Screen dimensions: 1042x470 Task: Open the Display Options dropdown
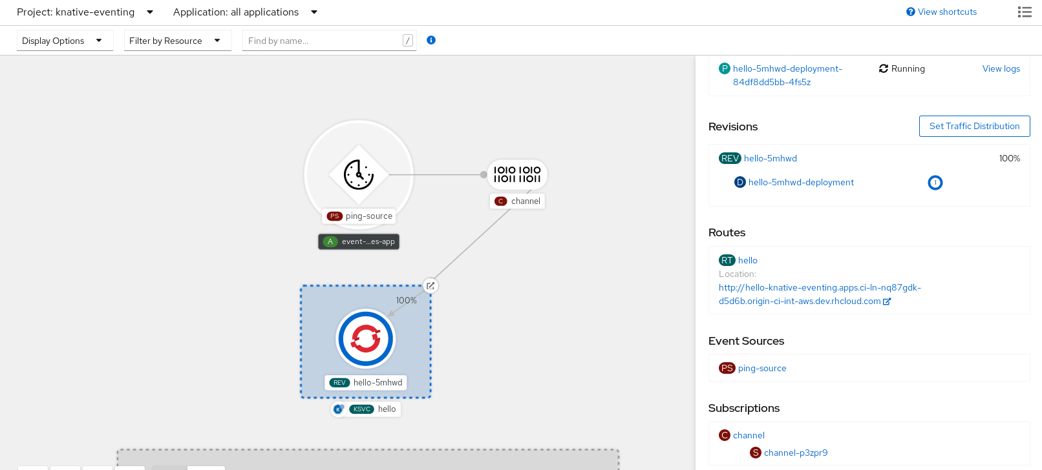63,41
